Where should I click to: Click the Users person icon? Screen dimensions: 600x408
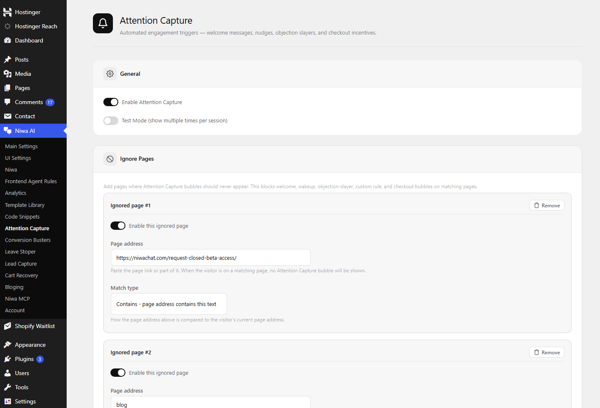pyautogui.click(x=7, y=373)
